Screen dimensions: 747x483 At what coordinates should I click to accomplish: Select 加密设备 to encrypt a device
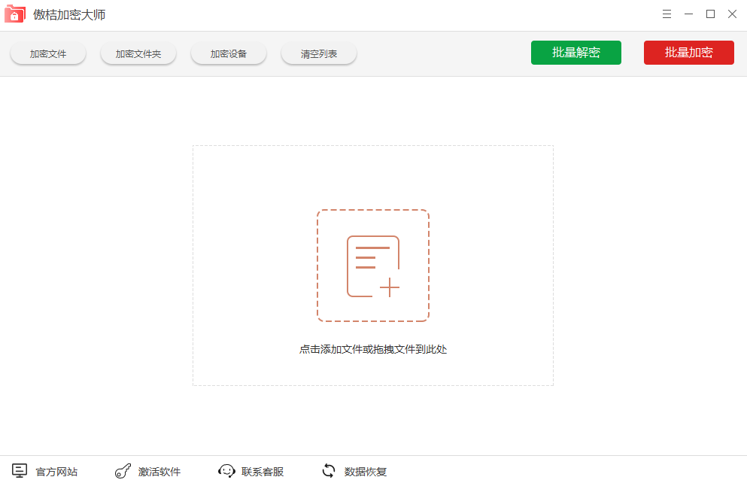coord(228,53)
